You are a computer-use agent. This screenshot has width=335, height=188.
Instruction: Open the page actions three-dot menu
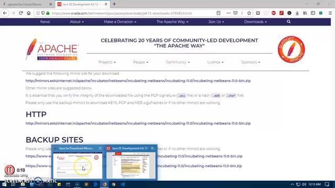pos(228,13)
